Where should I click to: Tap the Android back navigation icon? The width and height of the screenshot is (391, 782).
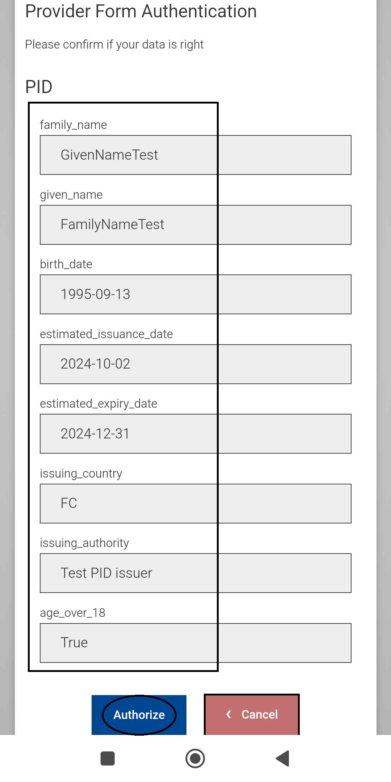(x=283, y=758)
